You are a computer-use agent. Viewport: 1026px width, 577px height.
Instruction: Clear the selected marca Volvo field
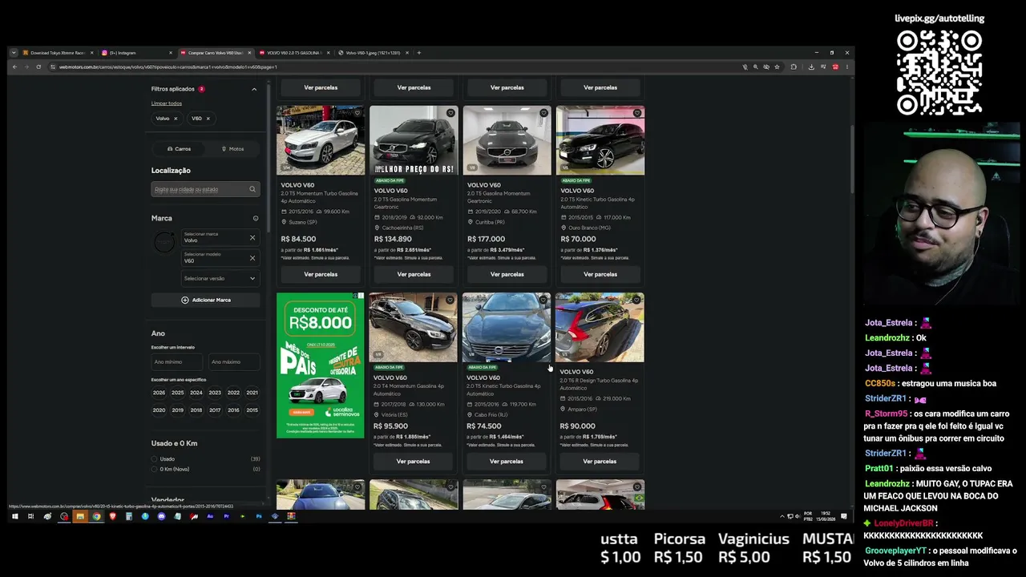click(252, 238)
